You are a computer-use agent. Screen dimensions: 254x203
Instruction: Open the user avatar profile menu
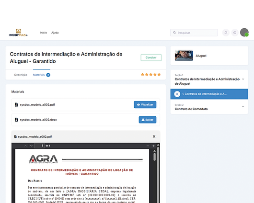(244, 33)
